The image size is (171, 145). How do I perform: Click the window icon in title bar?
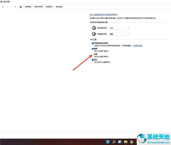point(1,2)
